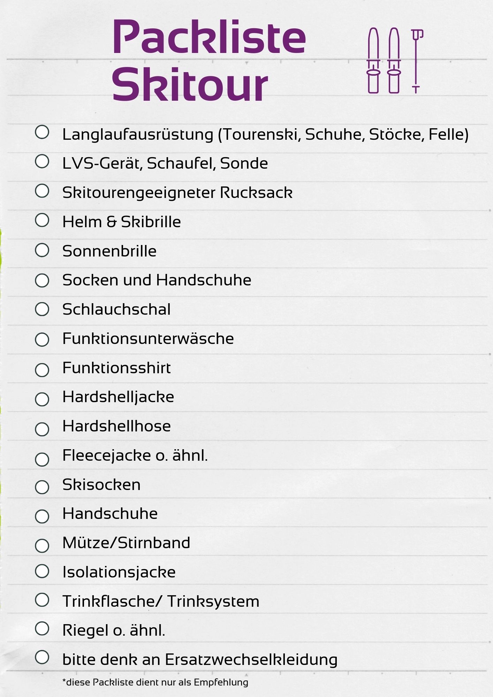Viewport: 493px width, 697px height.
Task: Click the ski pair icon
Action: 384,60
